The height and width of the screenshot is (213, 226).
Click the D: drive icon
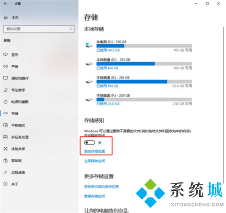(x=89, y=64)
